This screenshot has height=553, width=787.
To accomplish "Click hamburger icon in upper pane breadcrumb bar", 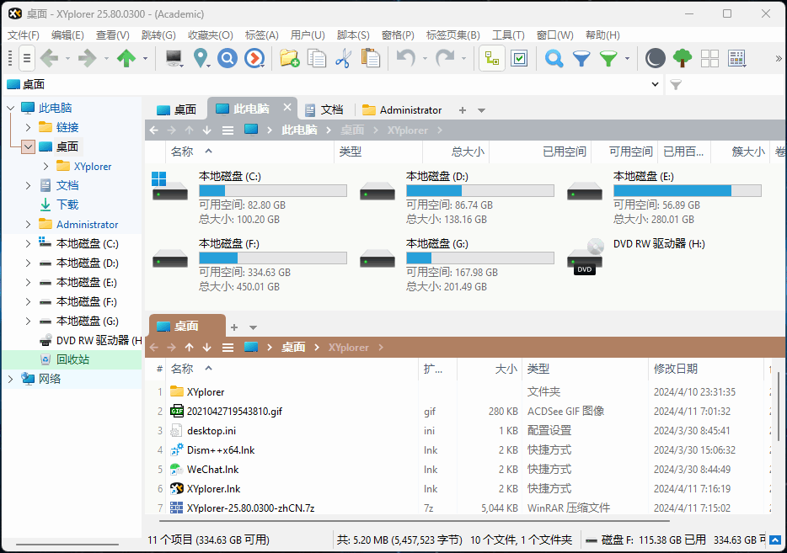I will (228, 130).
